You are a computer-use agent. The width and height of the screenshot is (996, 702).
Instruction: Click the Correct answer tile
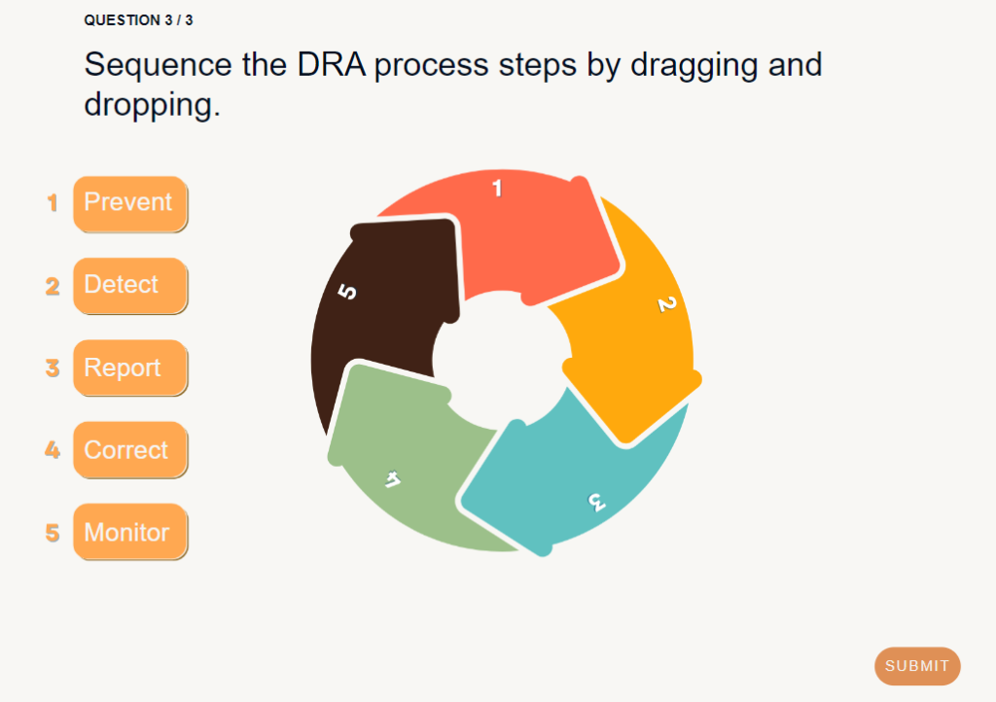click(x=130, y=449)
